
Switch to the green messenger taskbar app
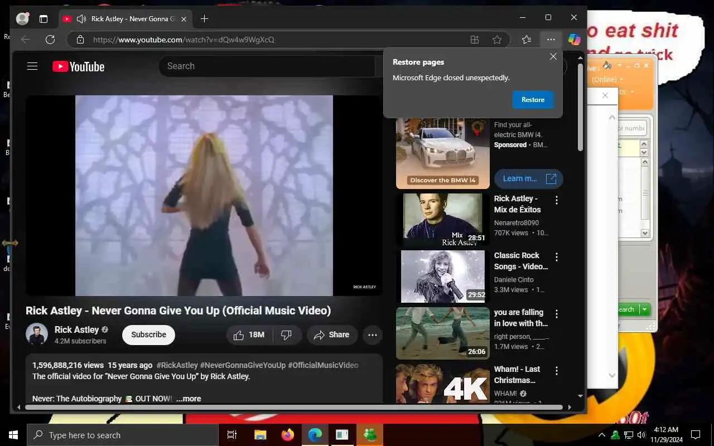point(370,435)
